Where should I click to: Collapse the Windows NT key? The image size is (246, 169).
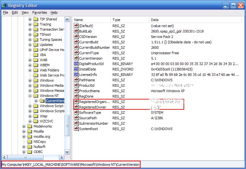click(x=30, y=96)
